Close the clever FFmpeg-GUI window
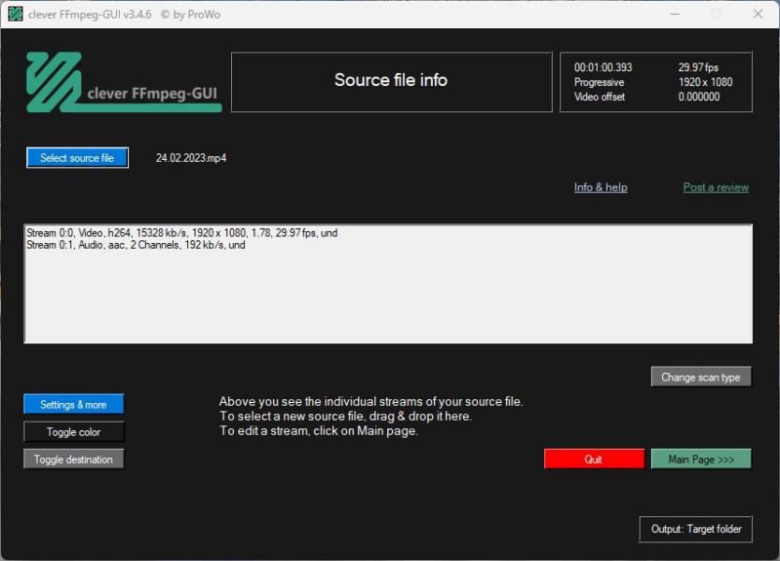 (758, 14)
